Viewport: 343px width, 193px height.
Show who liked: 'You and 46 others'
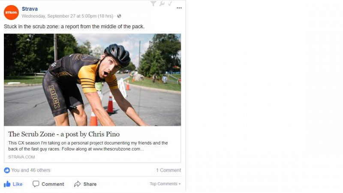pyautogui.click(x=30, y=170)
